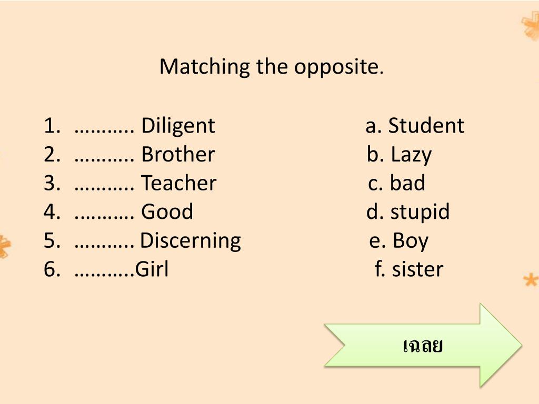Choose answer option f. sister
The width and height of the screenshot is (539, 404).
[408, 269]
